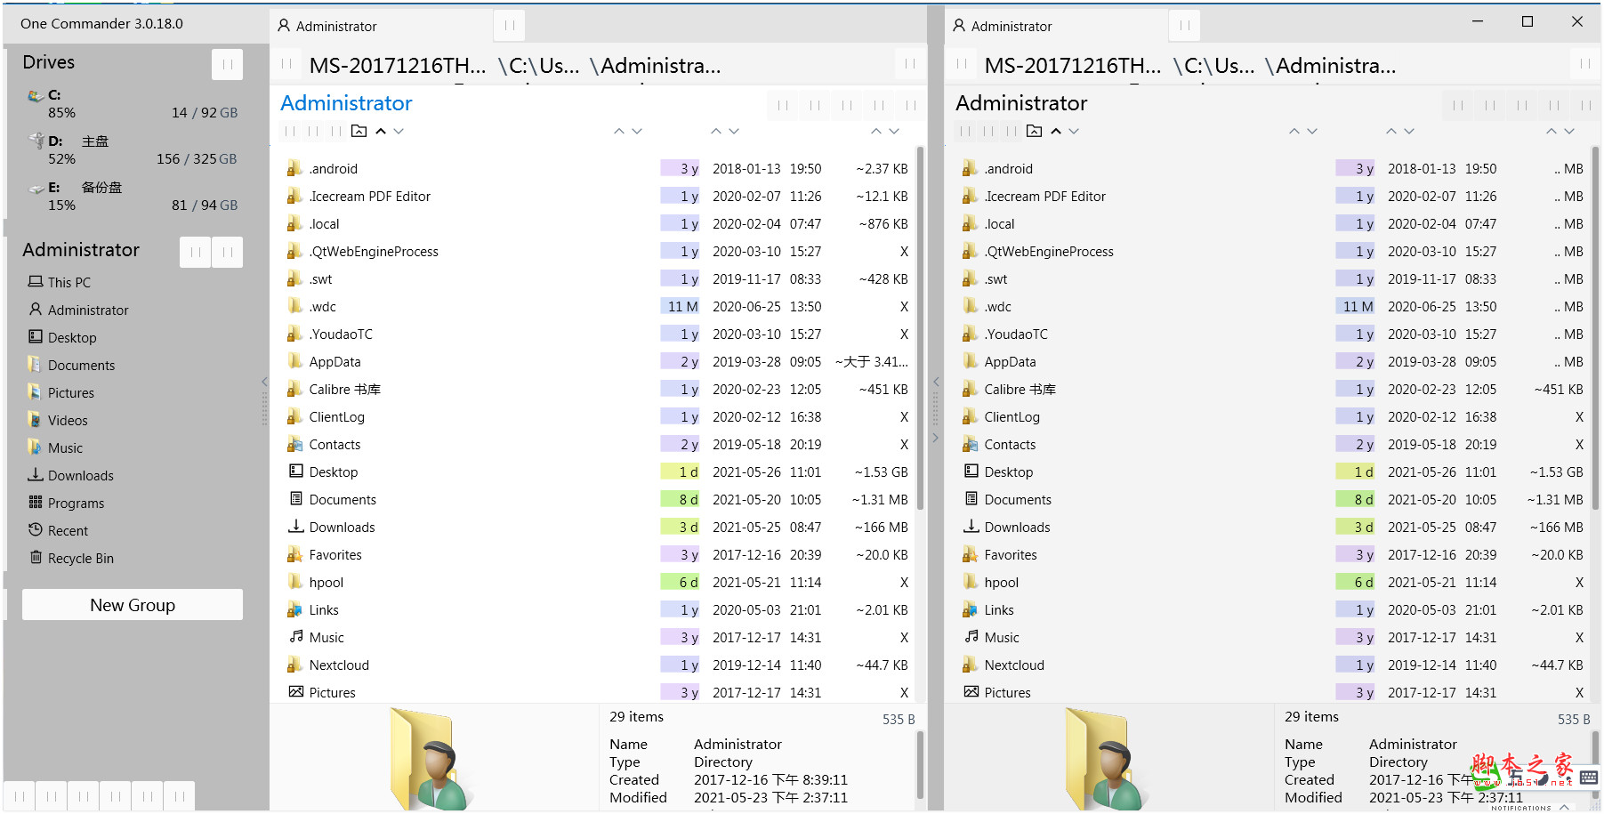Open Recycle Bin from the sidebar

(80, 559)
